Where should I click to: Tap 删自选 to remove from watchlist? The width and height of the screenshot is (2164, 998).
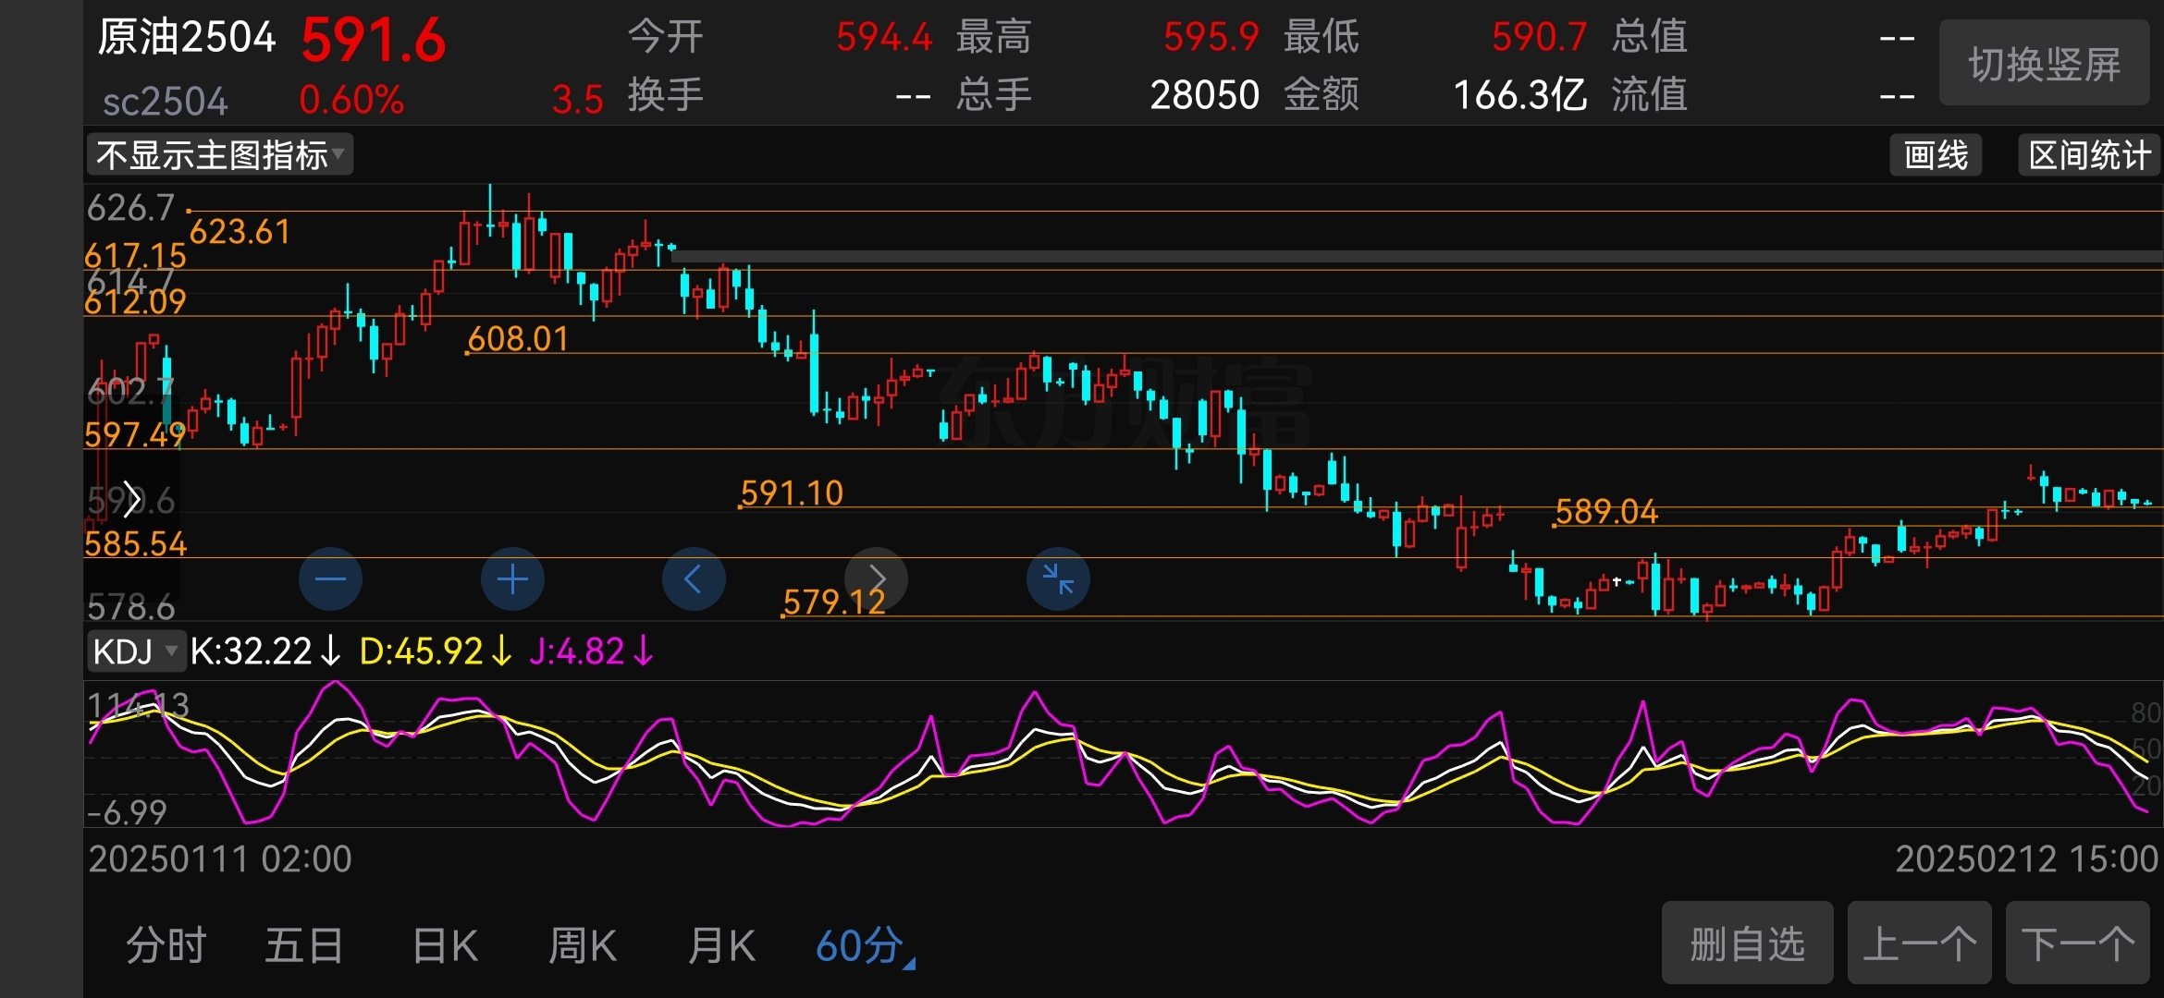(1747, 943)
